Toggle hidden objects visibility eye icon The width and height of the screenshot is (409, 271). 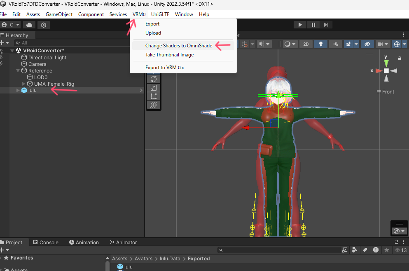coord(368,44)
